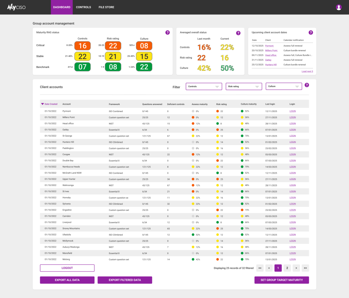
Task: Open the user account icon top right
Action: tap(338, 7)
